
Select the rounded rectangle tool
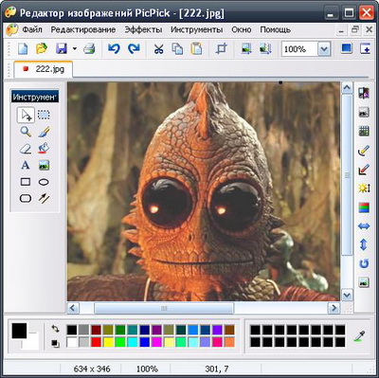pos(26,199)
